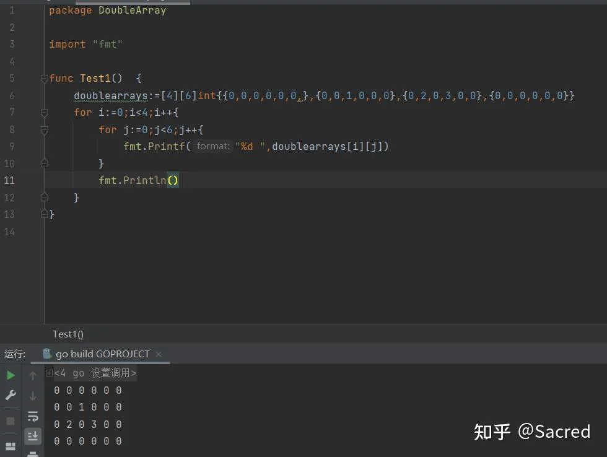Click the grey stop square icon
The width and height of the screenshot is (607, 457).
[11, 420]
